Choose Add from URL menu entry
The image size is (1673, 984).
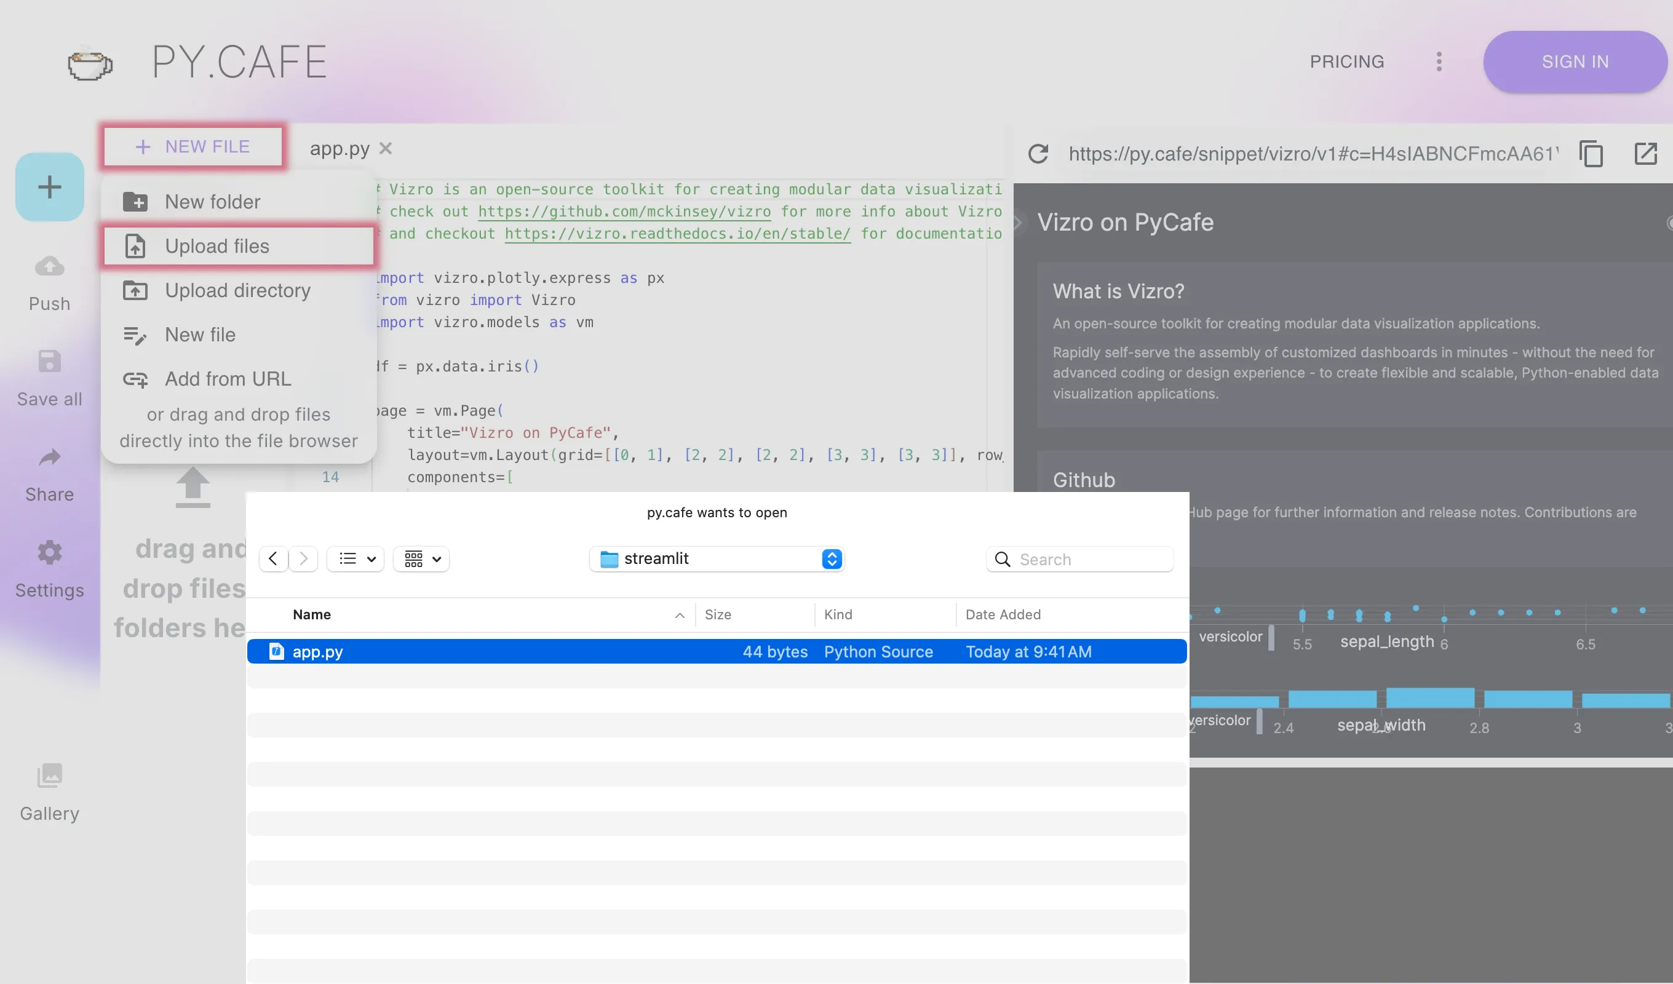228,379
